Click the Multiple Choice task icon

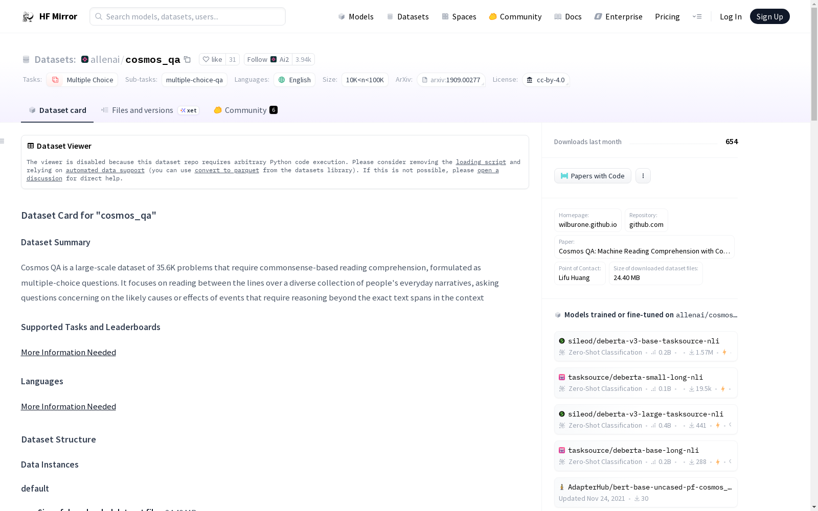tap(55, 80)
